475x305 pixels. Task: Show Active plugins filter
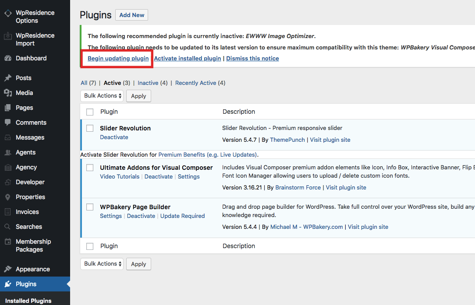112,83
